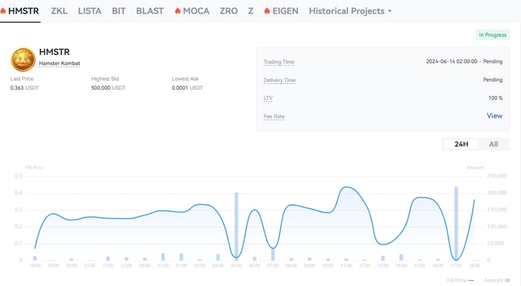Switch to the ZKL tab
The image size is (521, 286).
59,11
